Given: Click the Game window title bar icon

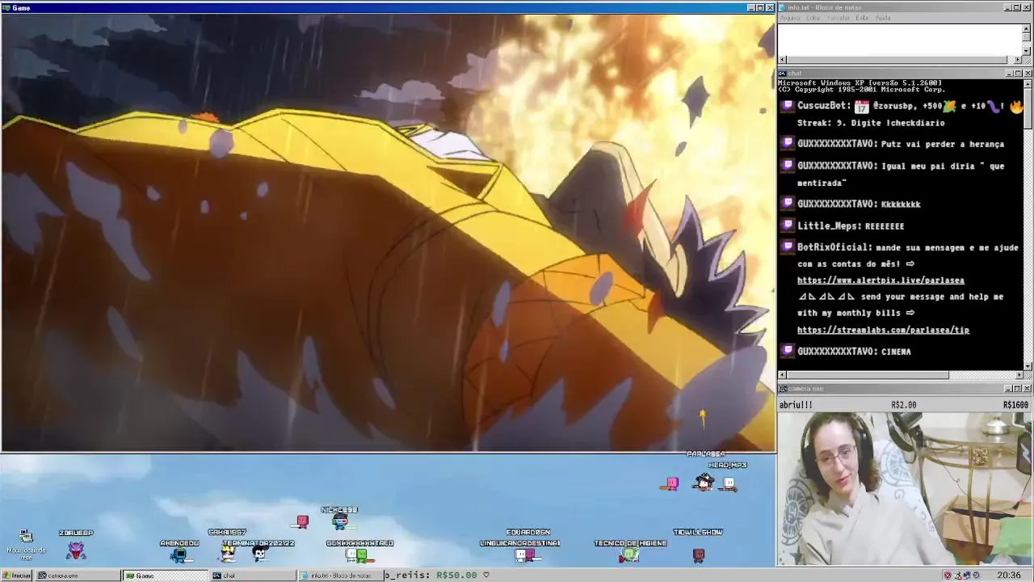Looking at the screenshot, I should (6, 7).
